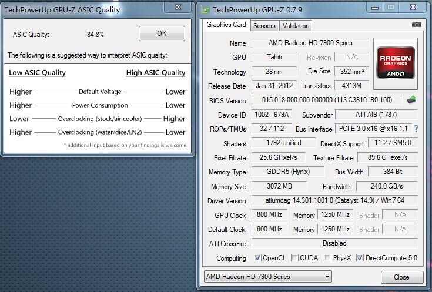Image resolution: width=432 pixels, height=292 pixels.
Task: Click the Bus Width value 384 Bit
Action: (x=393, y=172)
